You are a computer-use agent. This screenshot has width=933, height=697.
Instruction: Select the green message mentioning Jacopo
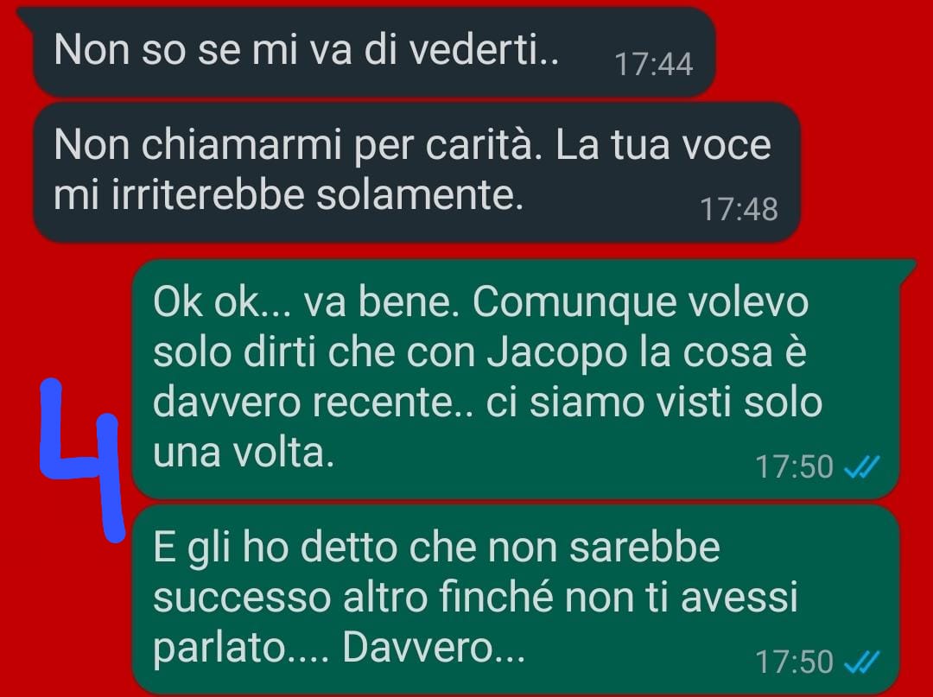(x=515, y=379)
